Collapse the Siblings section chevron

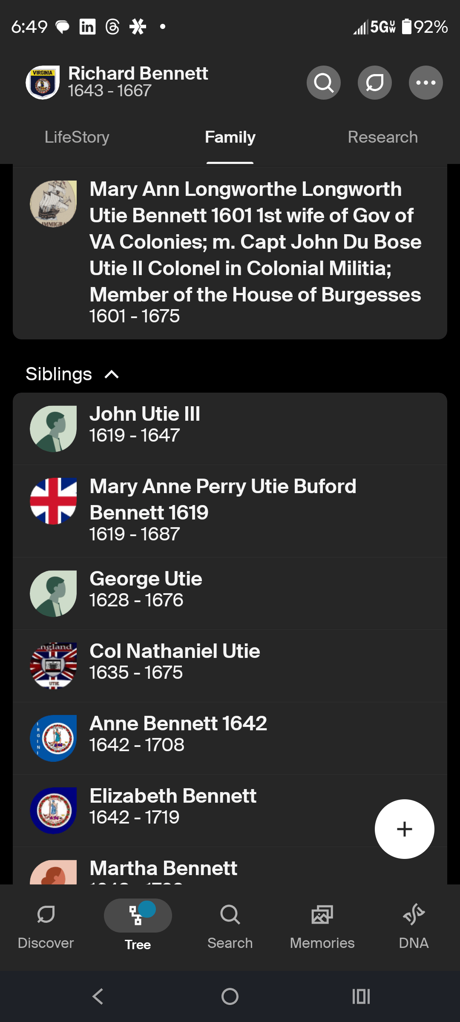[x=112, y=375]
